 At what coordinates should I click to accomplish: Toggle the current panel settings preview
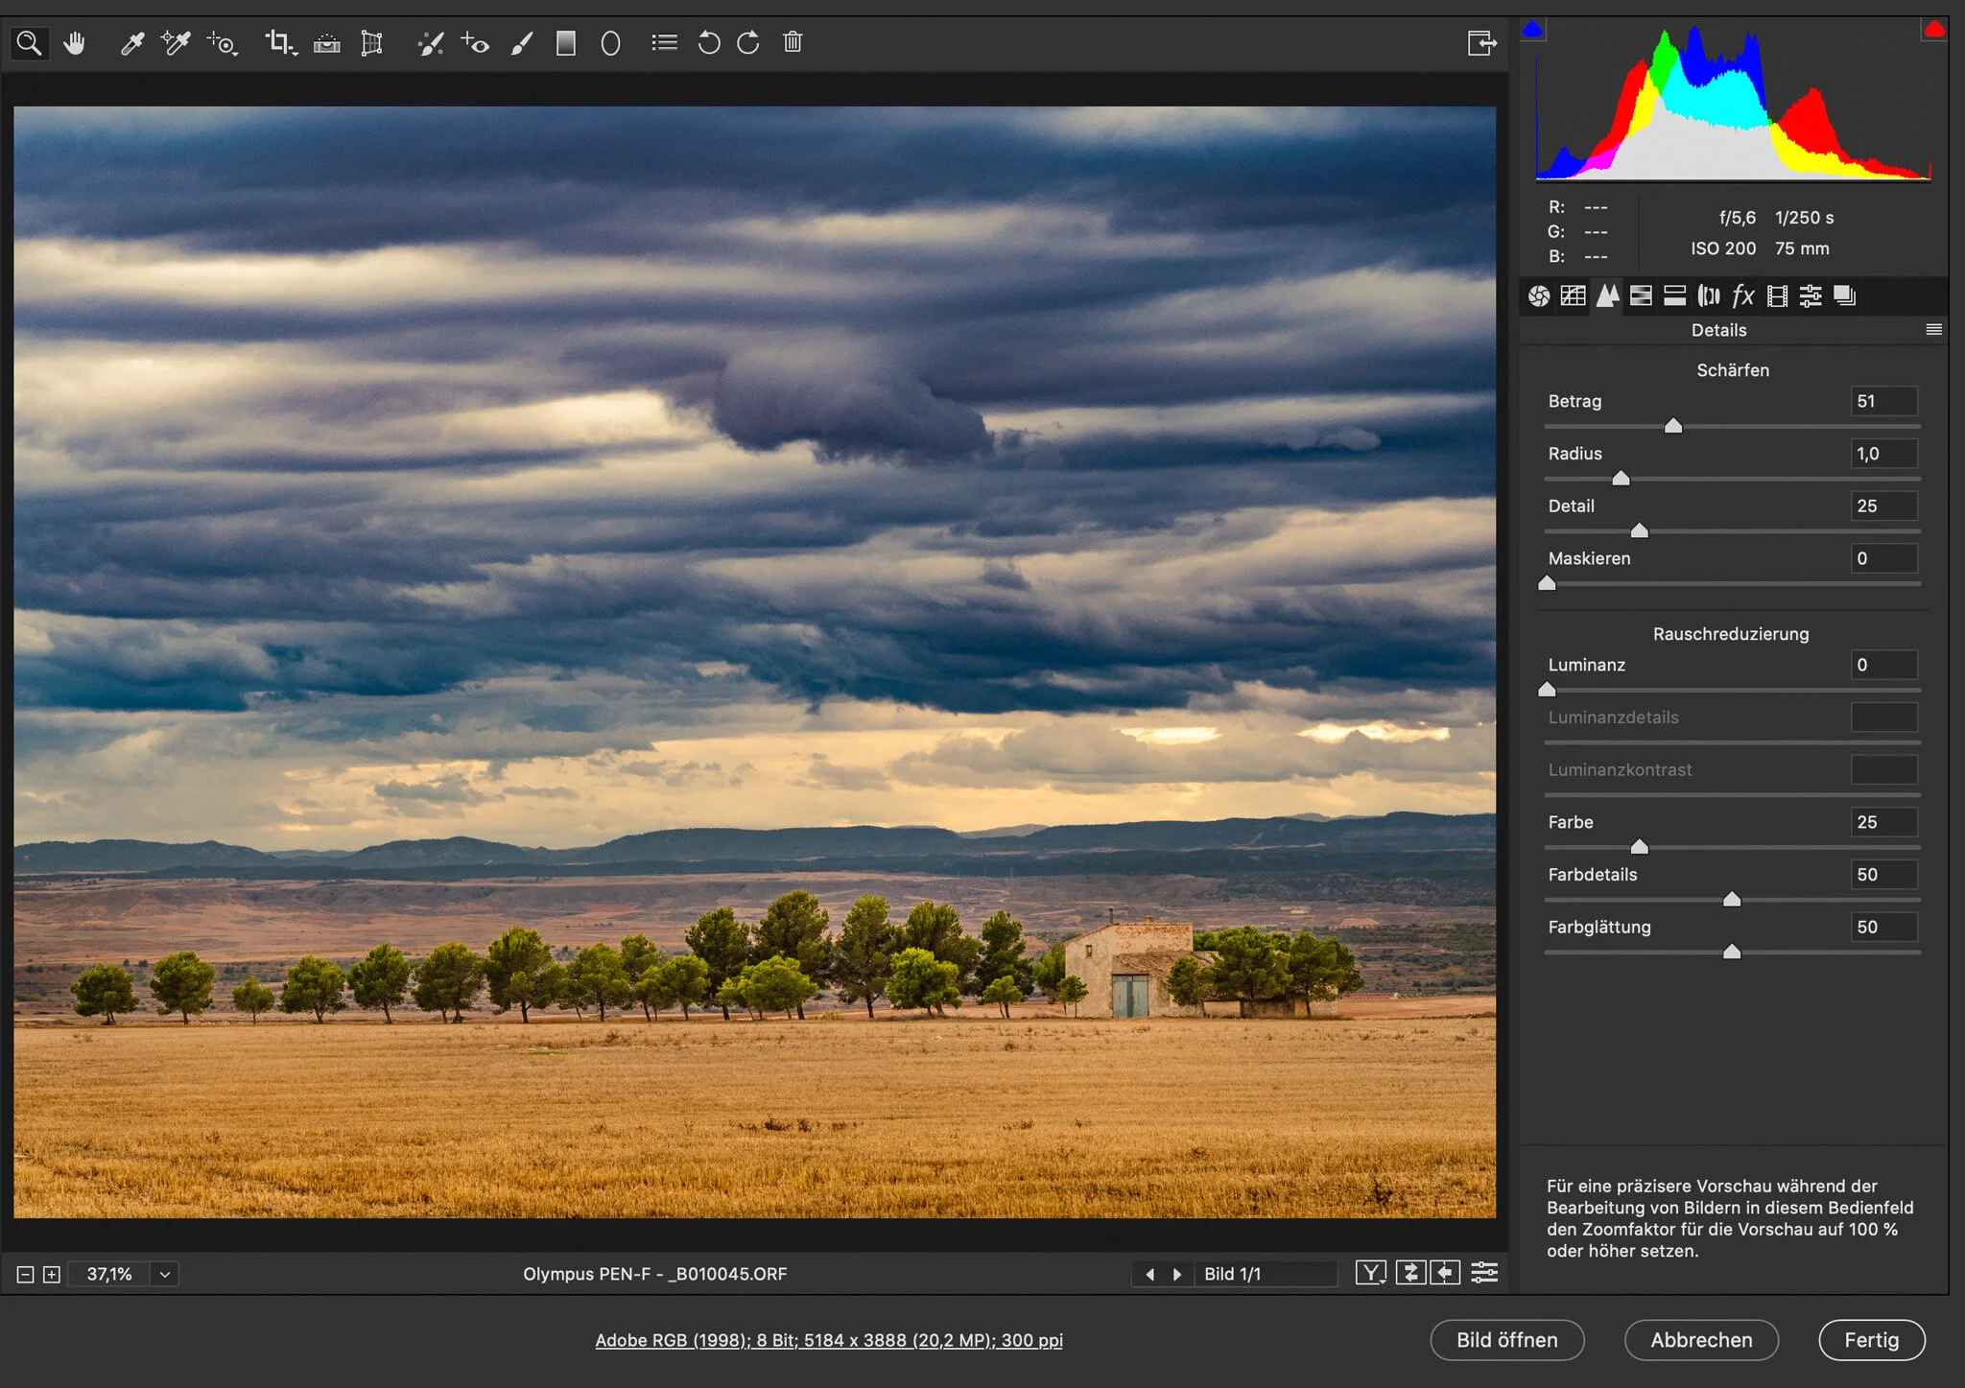tap(1484, 1273)
